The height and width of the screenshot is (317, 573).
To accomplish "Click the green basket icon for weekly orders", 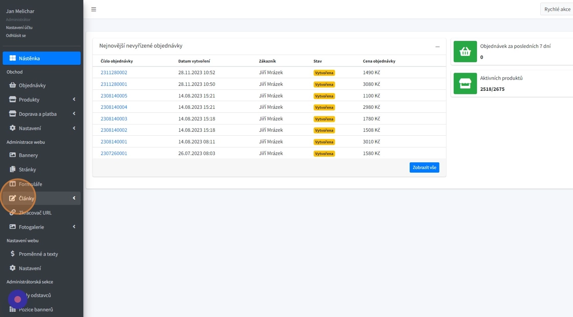I will click(465, 52).
